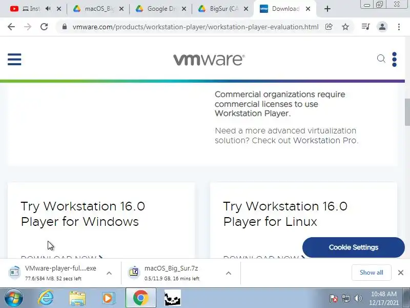Click VMware-player installer file icon
The image size is (410, 308).
click(14, 273)
